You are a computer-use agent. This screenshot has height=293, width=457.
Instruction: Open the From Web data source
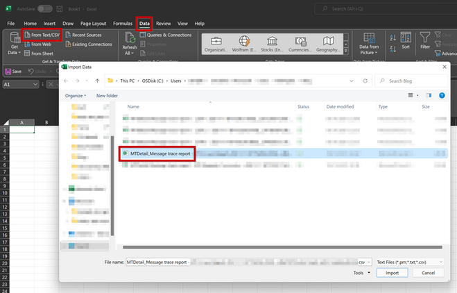click(x=38, y=44)
